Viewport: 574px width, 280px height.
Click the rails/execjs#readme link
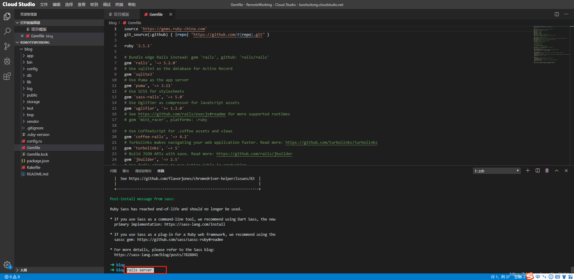182,114
